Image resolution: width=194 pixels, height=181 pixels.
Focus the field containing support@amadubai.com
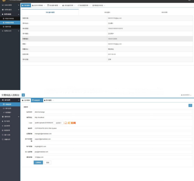click(113, 140)
